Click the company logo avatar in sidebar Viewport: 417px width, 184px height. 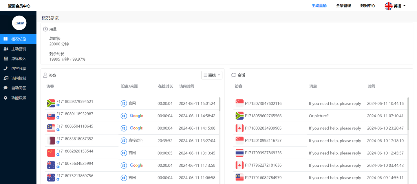(19, 23)
